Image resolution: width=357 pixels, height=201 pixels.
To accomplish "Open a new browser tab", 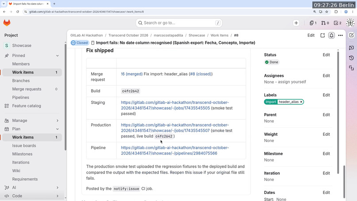I will (x=54, y=4).
